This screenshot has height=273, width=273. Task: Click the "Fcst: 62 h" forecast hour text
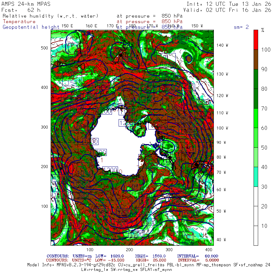(x=21, y=10)
